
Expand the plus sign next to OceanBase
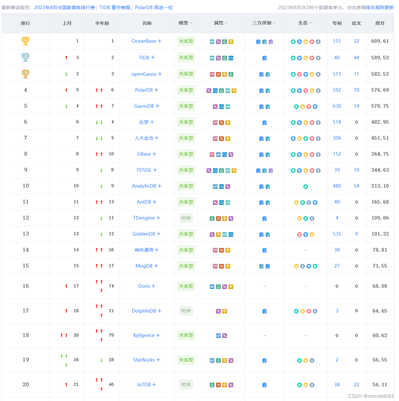click(x=160, y=41)
